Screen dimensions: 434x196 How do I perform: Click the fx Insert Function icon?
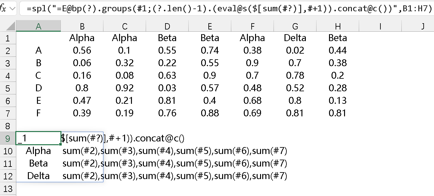point(3,8)
